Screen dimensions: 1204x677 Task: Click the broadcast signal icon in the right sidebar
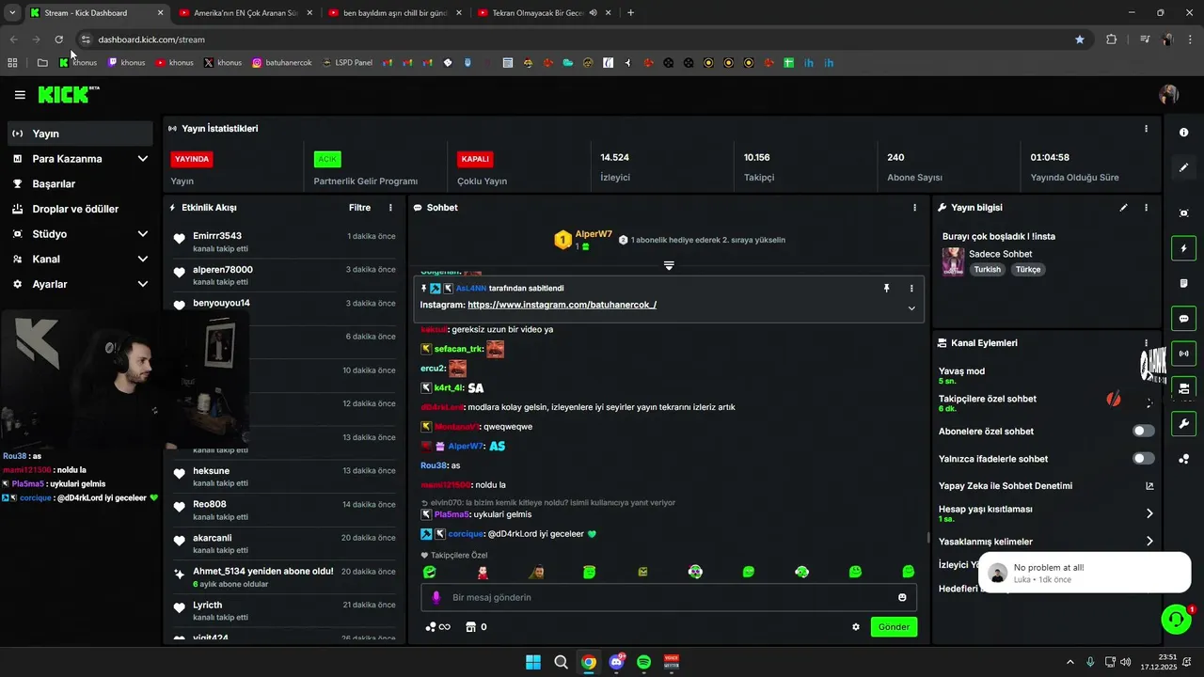pos(1183,354)
